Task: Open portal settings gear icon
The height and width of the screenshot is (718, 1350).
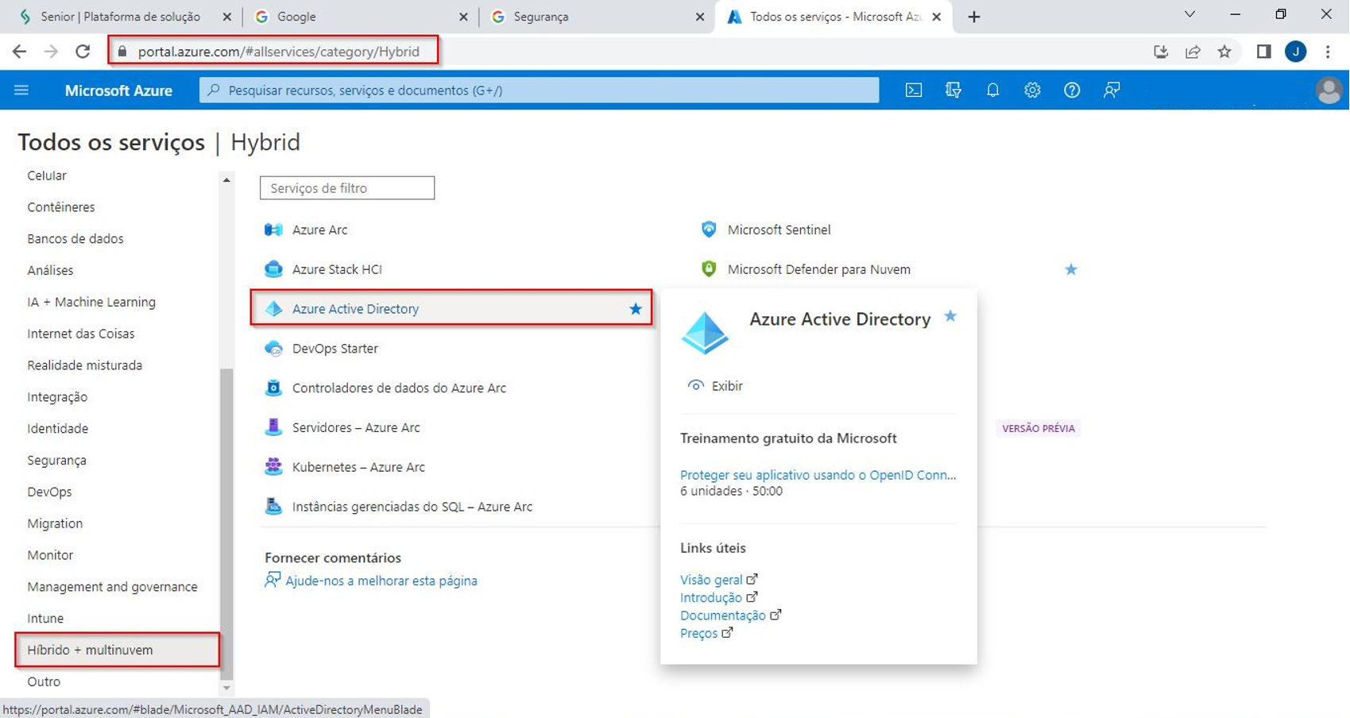Action: [x=1032, y=91]
